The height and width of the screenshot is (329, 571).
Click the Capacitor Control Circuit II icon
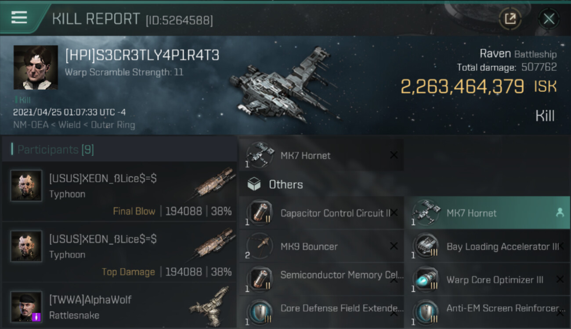[x=260, y=213]
